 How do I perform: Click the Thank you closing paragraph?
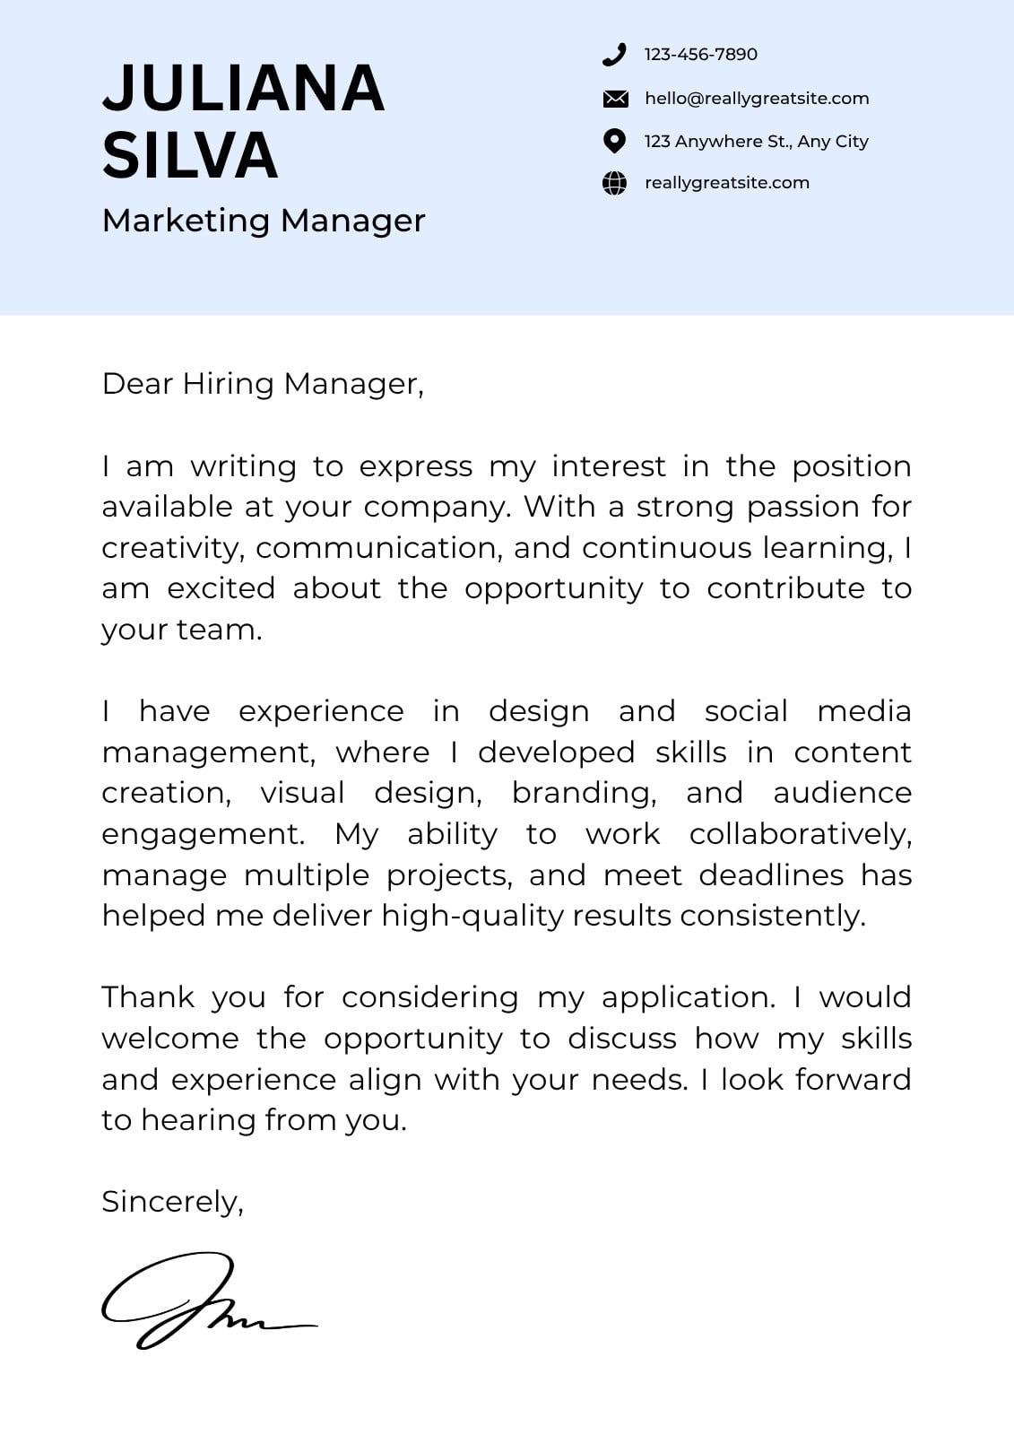click(x=507, y=1058)
